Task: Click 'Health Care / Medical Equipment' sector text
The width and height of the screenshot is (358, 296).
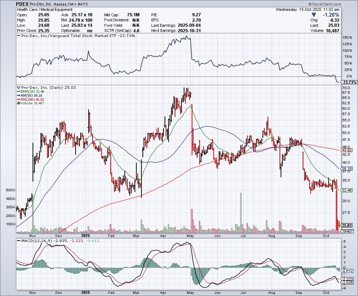Action: (45, 9)
